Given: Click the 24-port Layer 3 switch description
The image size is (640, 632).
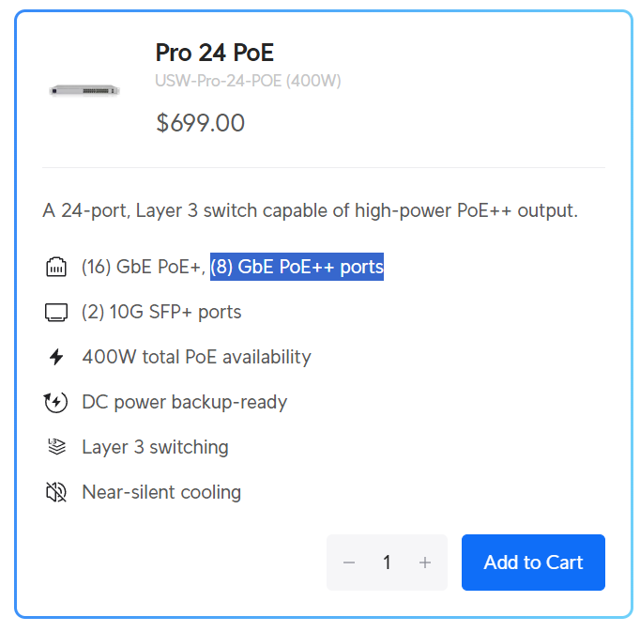Looking at the screenshot, I should [310, 210].
